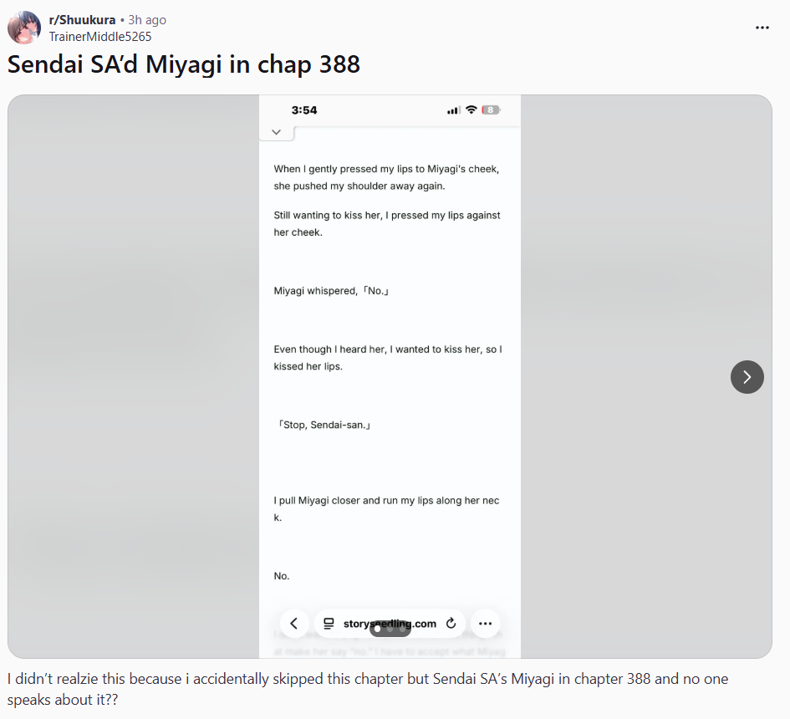Go to the next image in the gallery

(x=747, y=377)
